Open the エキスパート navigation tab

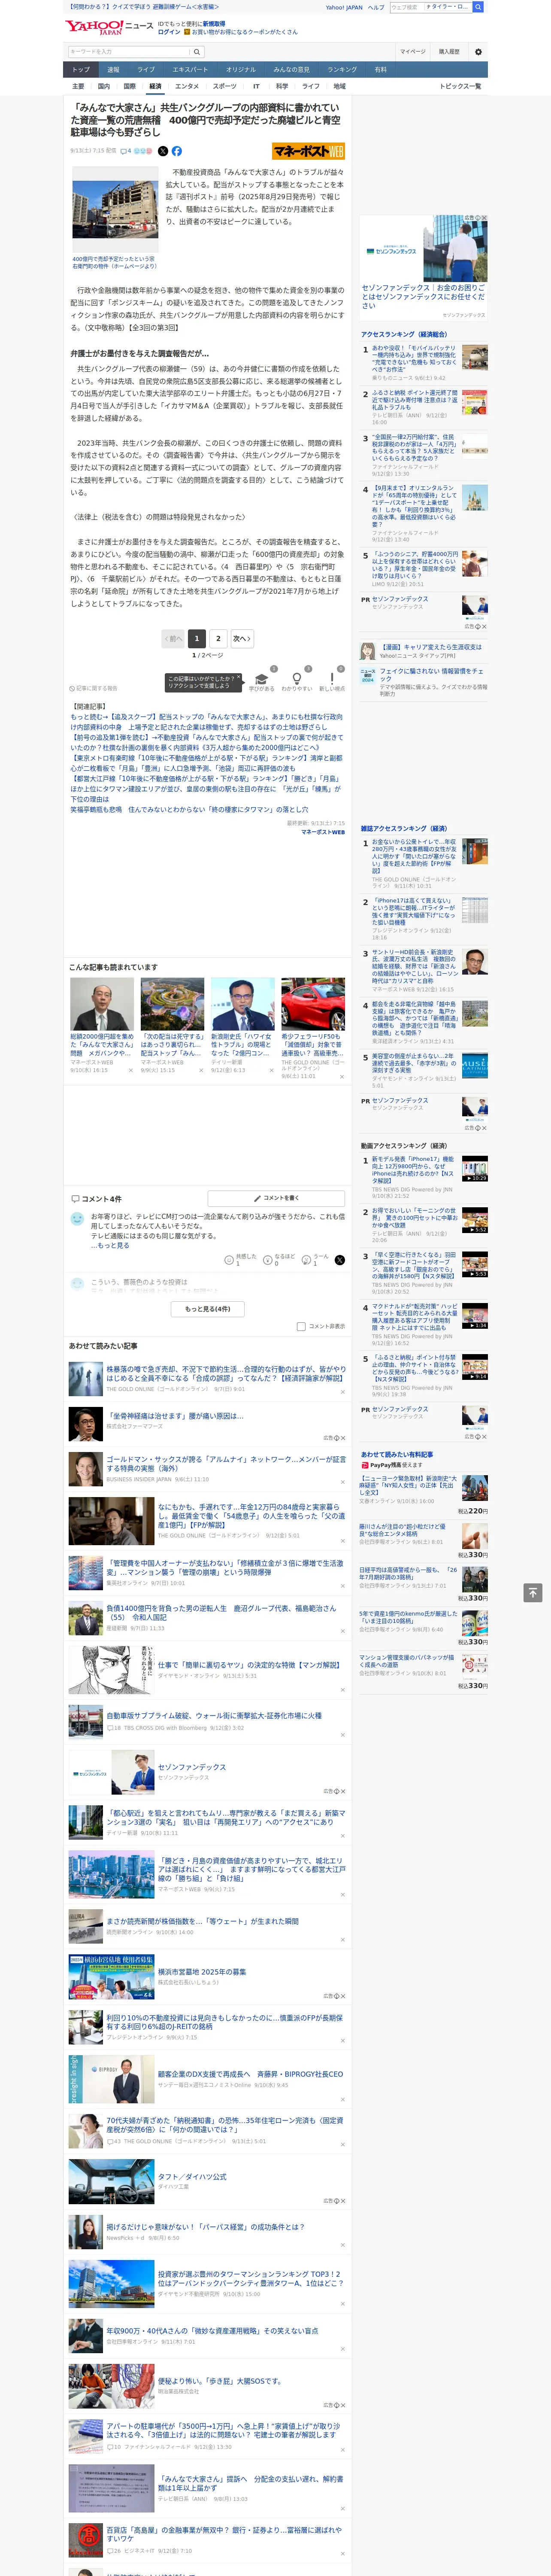[x=190, y=70]
